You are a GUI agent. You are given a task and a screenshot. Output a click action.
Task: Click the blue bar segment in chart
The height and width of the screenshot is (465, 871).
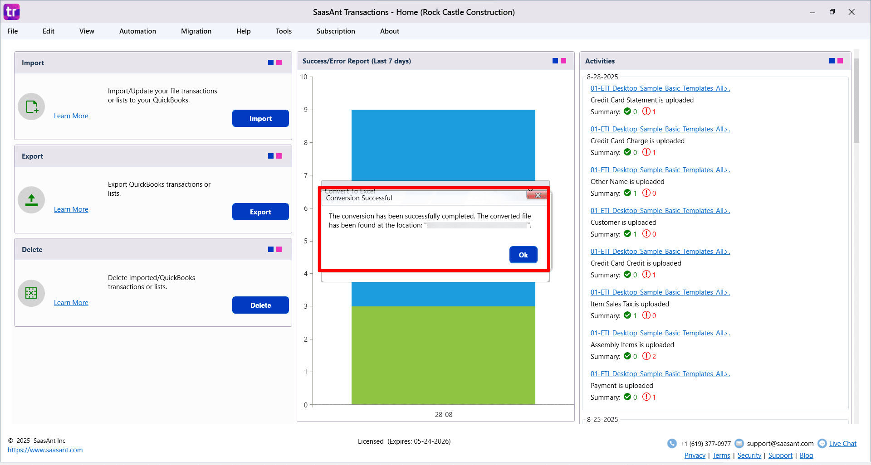(x=443, y=145)
